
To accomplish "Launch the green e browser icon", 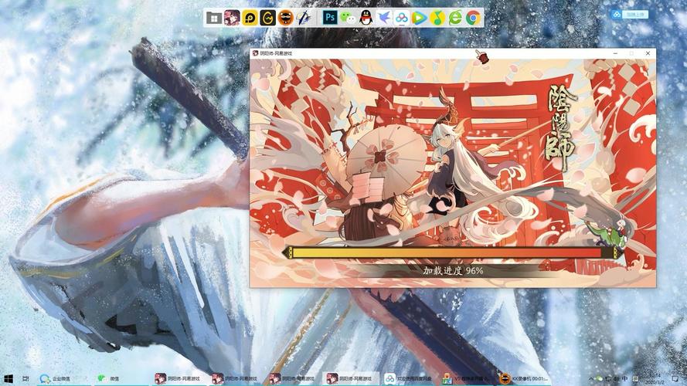I will tap(455, 18).
